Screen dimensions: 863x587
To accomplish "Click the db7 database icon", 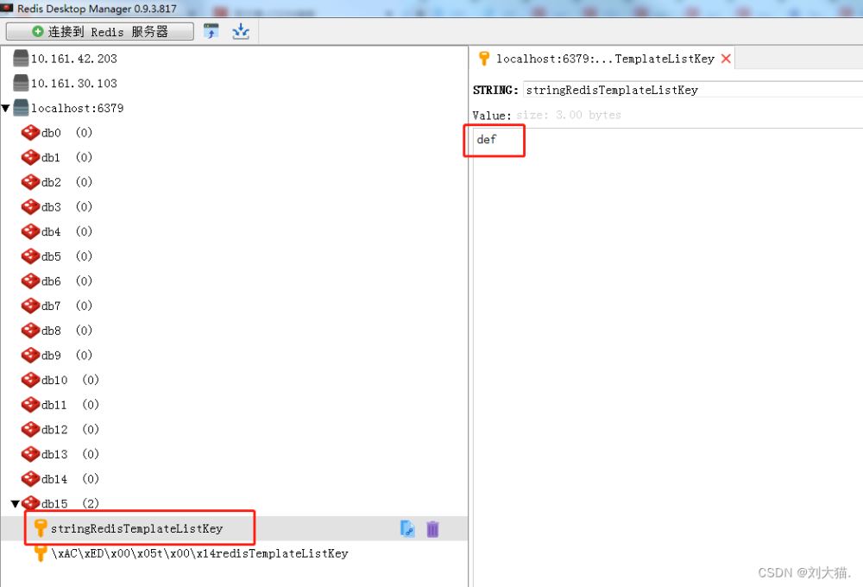I will (x=30, y=306).
